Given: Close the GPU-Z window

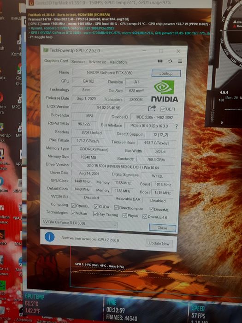Looking at the screenshot, I should (x=178, y=51).
